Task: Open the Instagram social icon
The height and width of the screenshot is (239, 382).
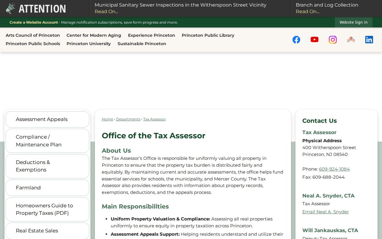Action: point(333,40)
